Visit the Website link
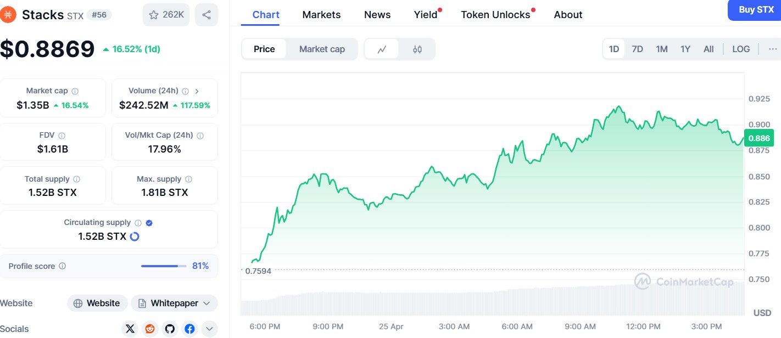The width and height of the screenshot is (781, 338). pyautogui.click(x=97, y=303)
